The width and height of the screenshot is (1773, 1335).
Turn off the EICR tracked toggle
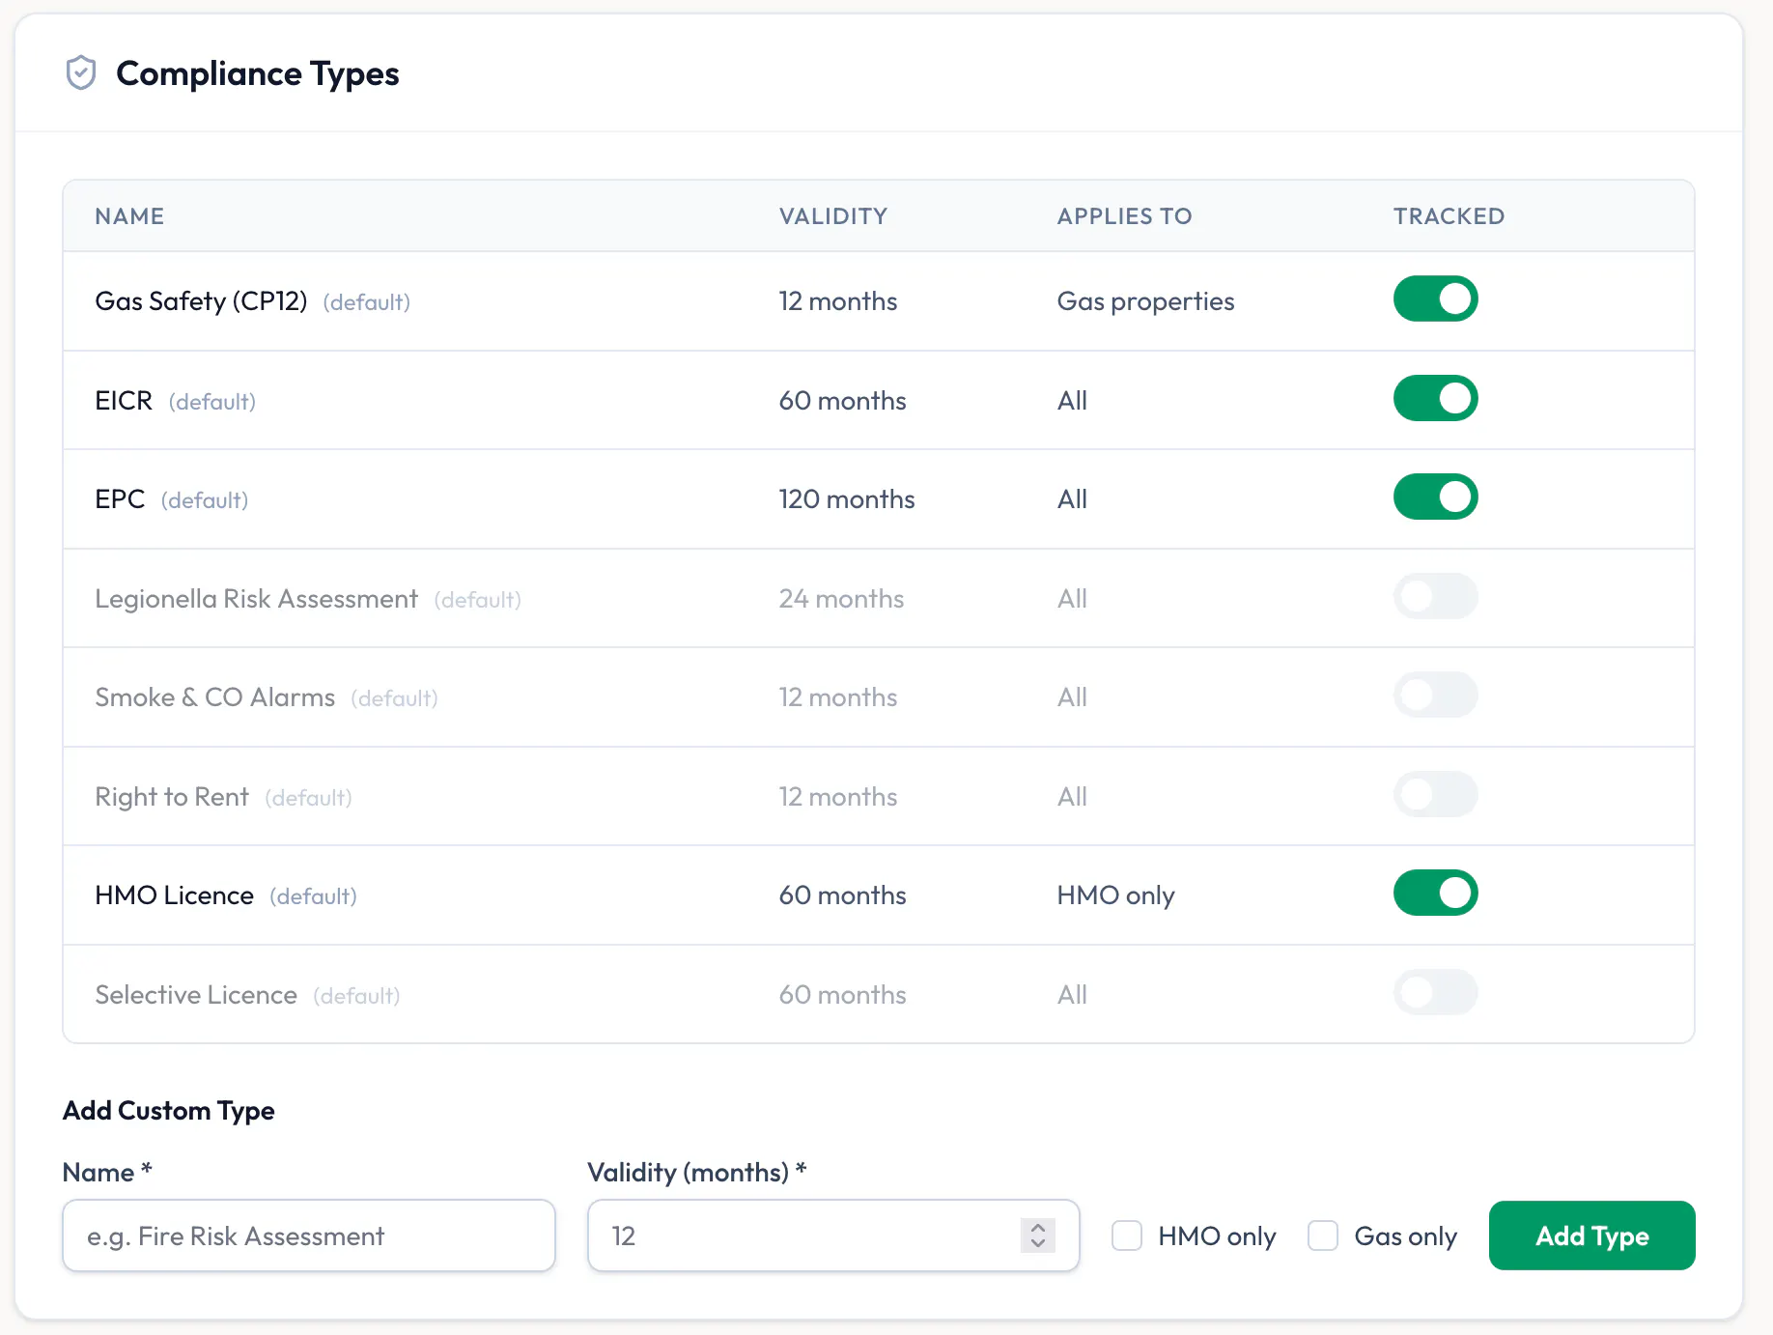(x=1435, y=398)
